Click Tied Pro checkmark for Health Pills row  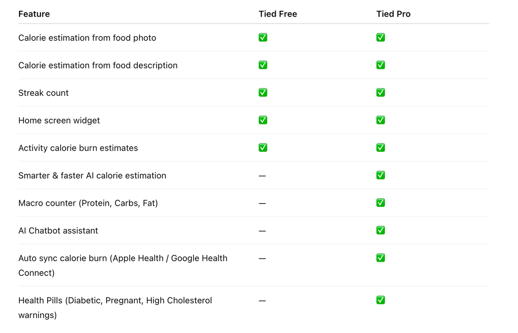coord(380,300)
